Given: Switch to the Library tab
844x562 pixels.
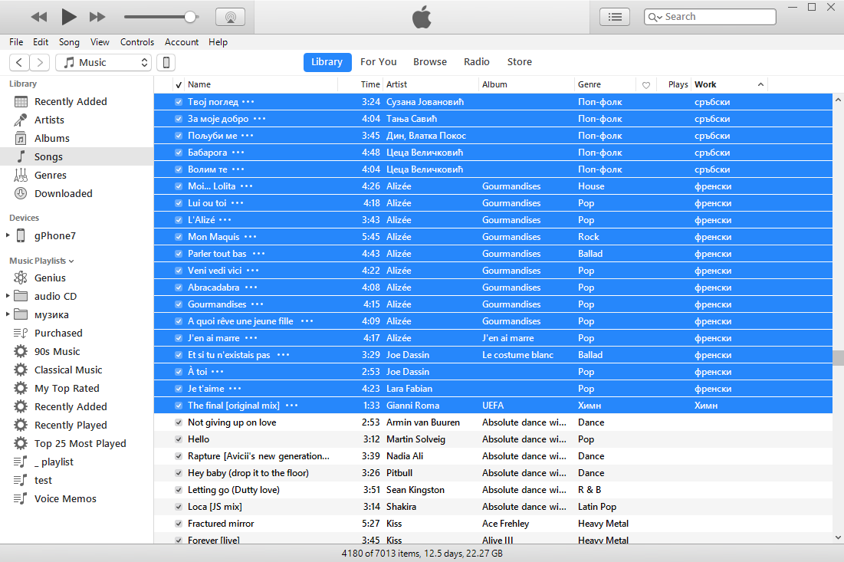Looking at the screenshot, I should [327, 62].
